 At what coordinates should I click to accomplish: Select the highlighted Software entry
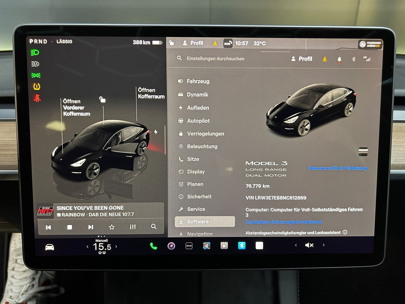coord(205,221)
